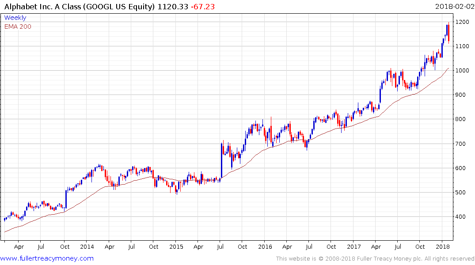Click the 600 price axis label
Viewport: 475px width, 265px height.
tap(460, 168)
